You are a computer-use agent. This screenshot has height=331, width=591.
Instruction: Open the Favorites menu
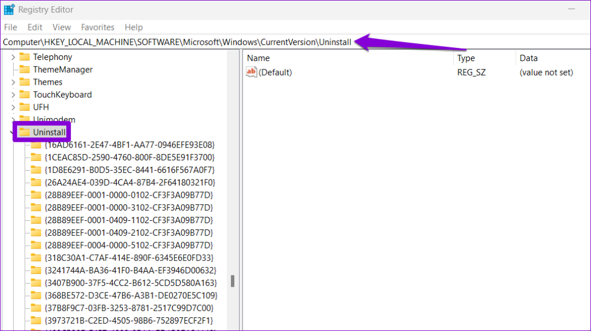coord(98,27)
